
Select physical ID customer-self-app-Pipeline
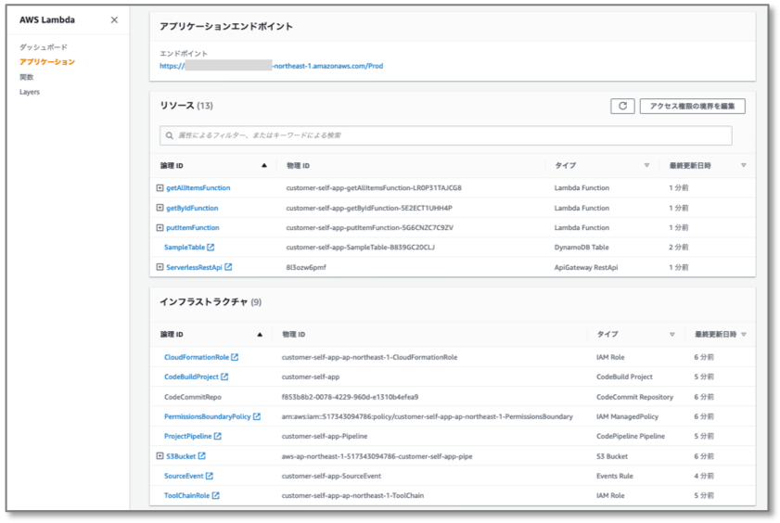coord(325,436)
